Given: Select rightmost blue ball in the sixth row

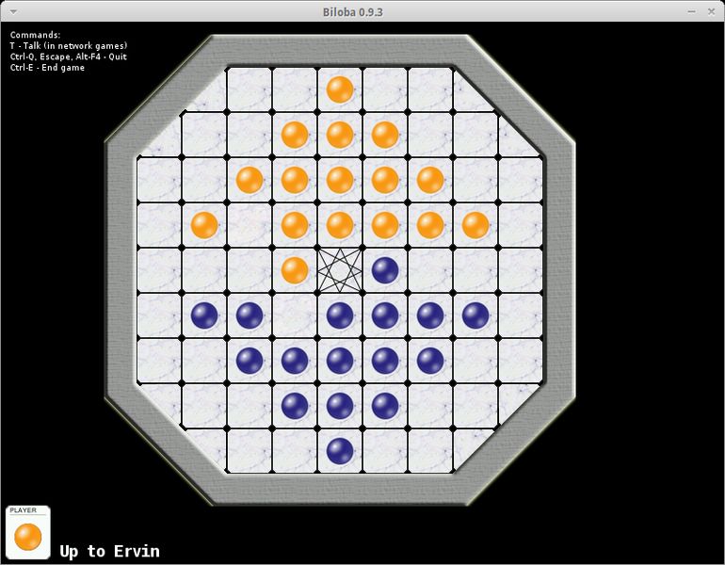Looking at the screenshot, I should click(x=475, y=315).
